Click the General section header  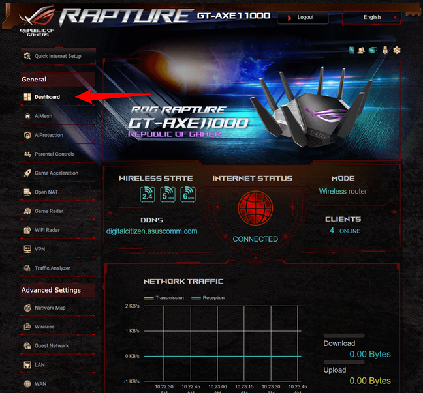tap(57, 80)
